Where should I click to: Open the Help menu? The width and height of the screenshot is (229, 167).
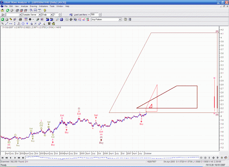coord(67,6)
